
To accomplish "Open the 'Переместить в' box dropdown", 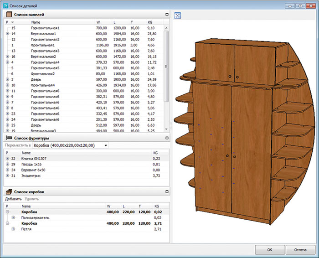I will point(106,145).
